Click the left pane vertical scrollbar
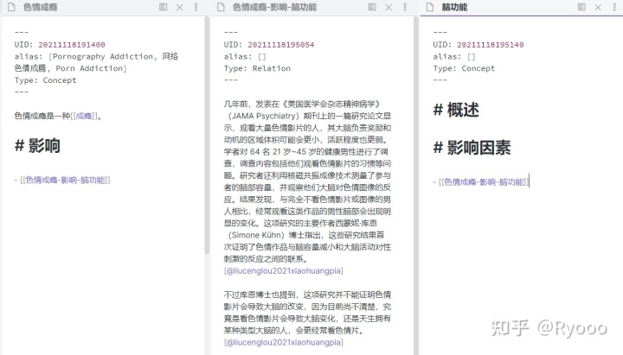623x355 pixels. coord(207,135)
